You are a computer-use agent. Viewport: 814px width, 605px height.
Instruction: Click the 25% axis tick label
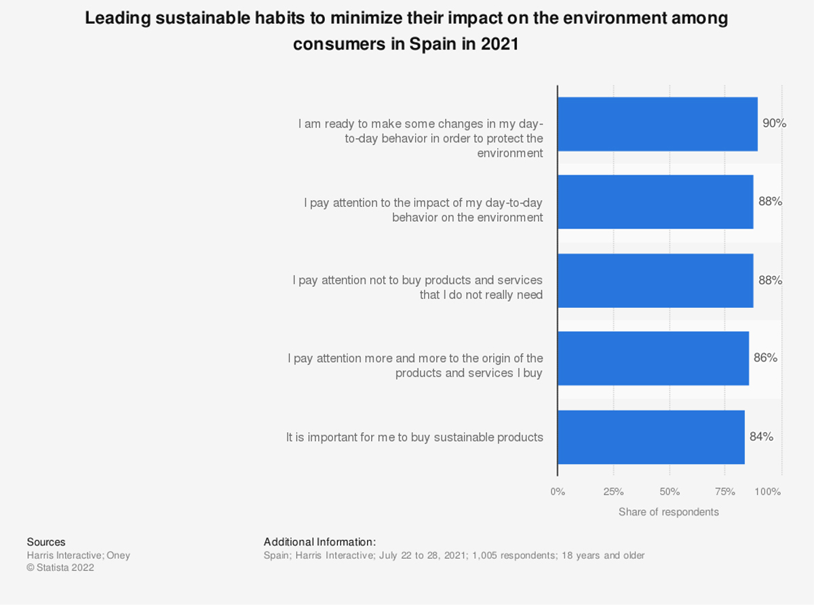pyautogui.click(x=613, y=492)
